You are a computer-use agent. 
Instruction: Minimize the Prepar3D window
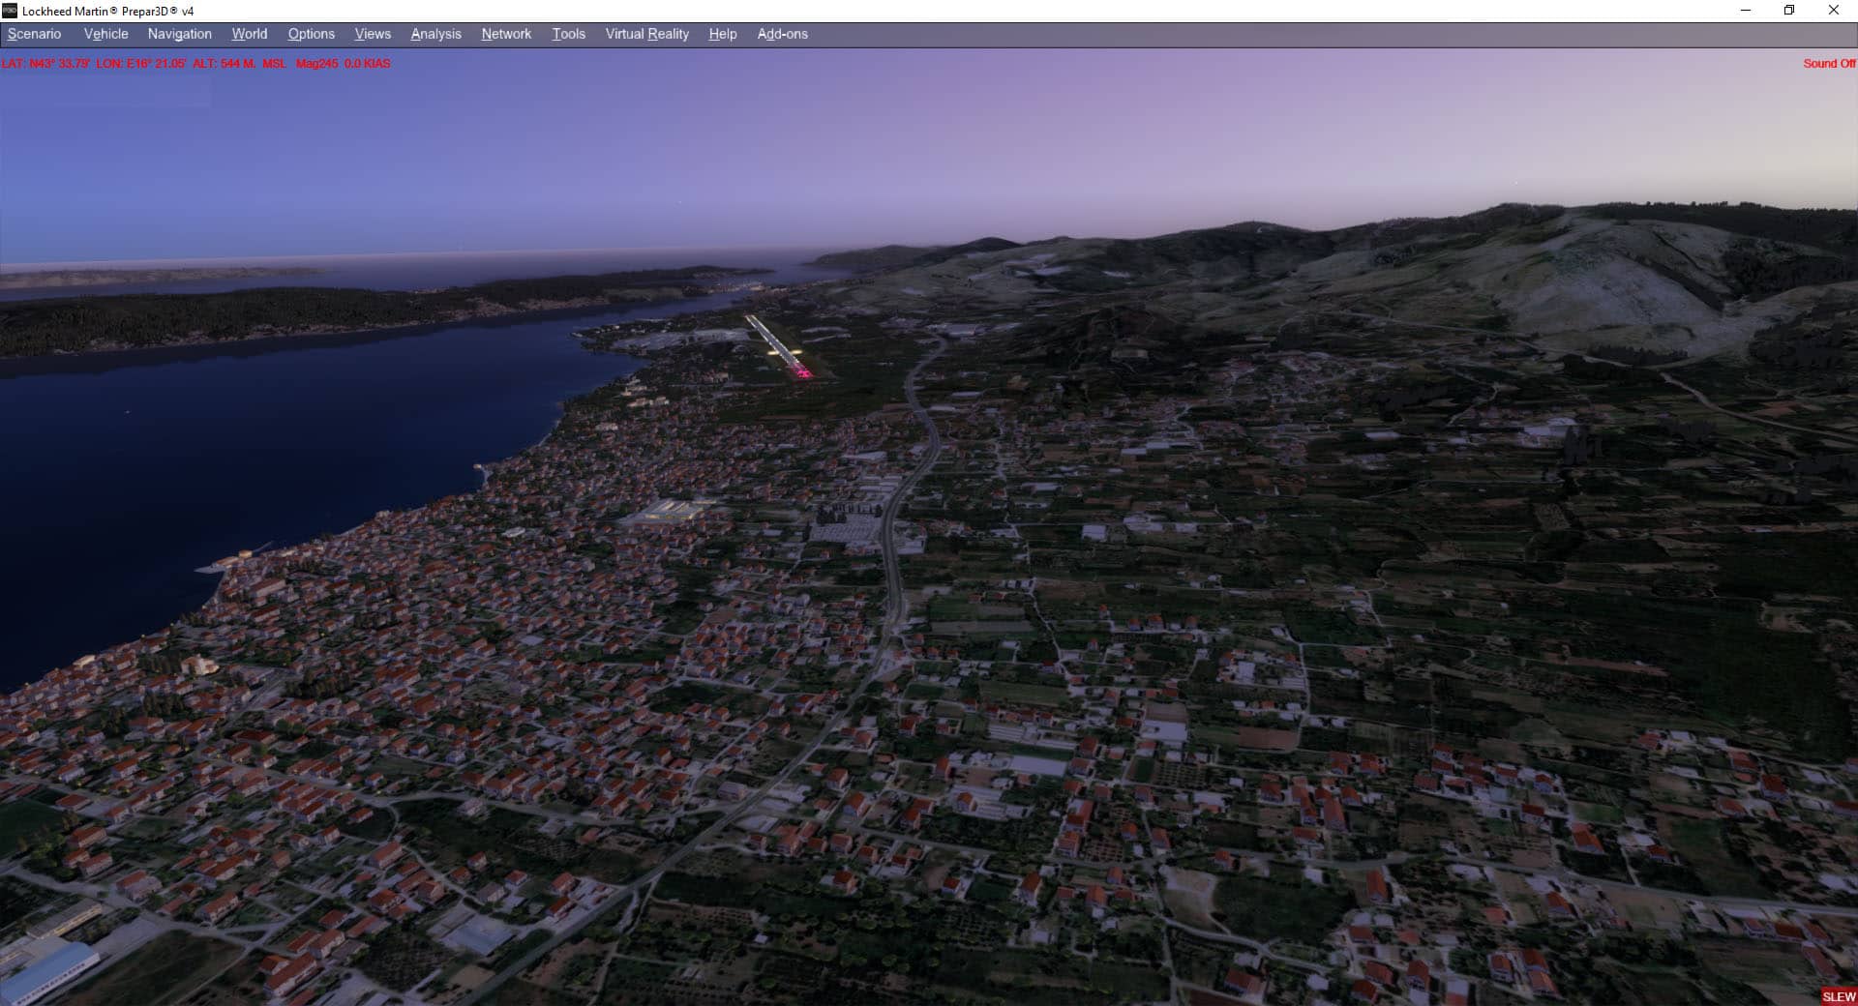(x=1746, y=11)
